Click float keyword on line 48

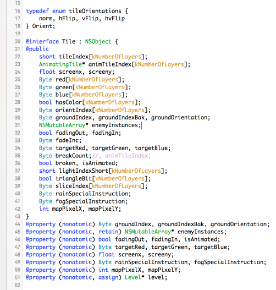click(107, 254)
